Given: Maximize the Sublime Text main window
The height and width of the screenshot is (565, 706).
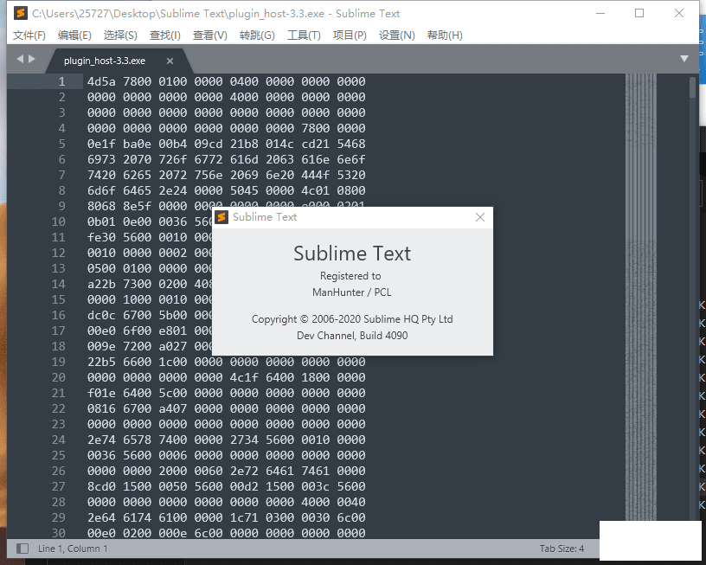Looking at the screenshot, I should pyautogui.click(x=639, y=14).
